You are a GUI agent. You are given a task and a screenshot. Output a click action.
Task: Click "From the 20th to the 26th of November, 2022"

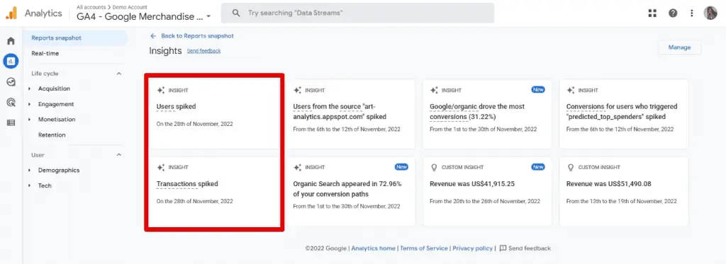(x=485, y=202)
